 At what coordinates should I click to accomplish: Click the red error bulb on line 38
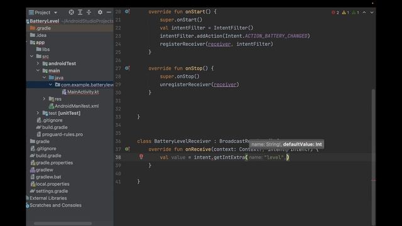coord(141,156)
